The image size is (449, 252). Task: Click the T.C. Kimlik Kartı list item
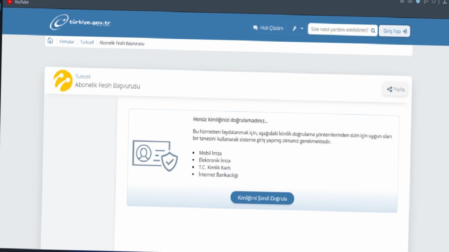pos(215,167)
